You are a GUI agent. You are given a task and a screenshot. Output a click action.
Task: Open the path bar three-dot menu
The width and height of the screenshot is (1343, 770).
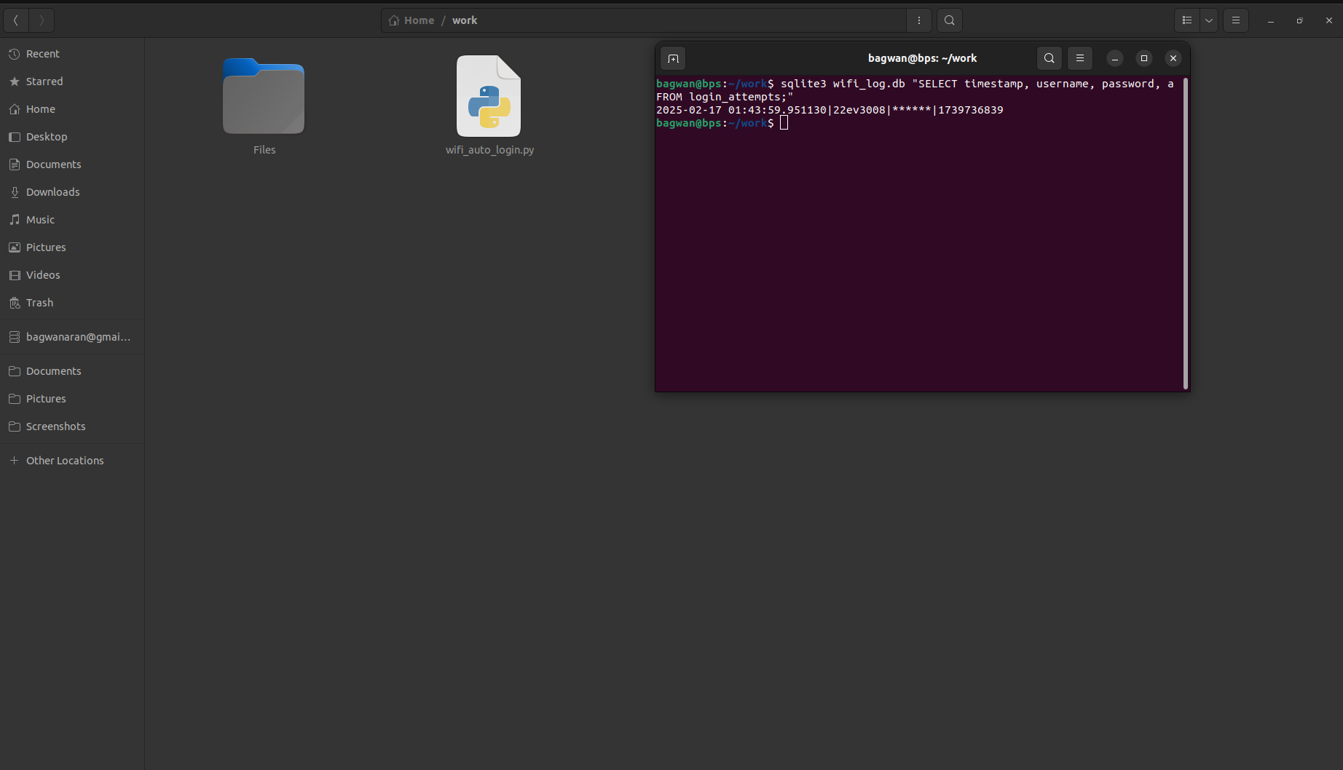tap(919, 20)
